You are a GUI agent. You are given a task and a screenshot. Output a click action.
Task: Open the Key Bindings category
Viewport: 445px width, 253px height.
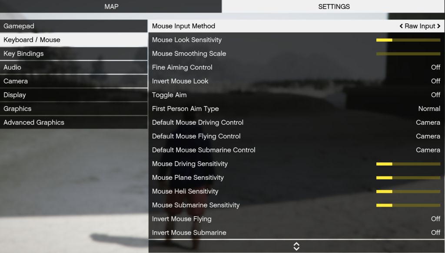click(x=74, y=54)
